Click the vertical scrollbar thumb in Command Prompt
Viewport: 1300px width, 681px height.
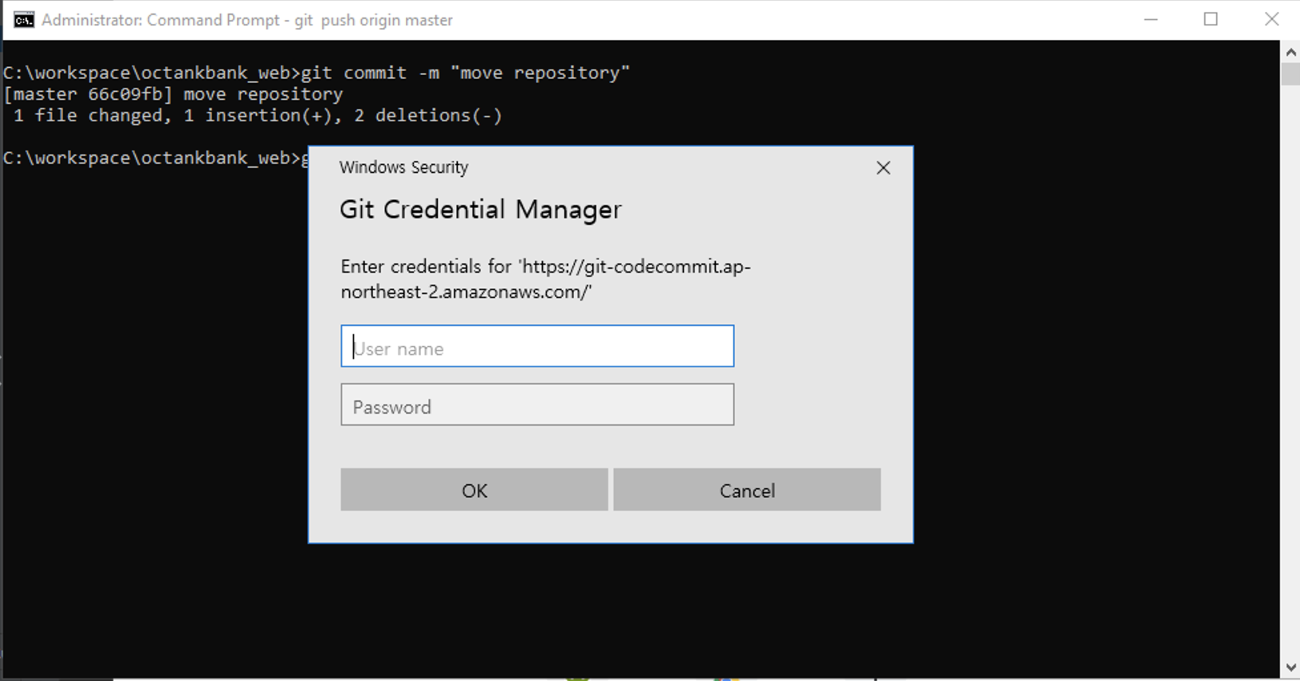[1291, 73]
